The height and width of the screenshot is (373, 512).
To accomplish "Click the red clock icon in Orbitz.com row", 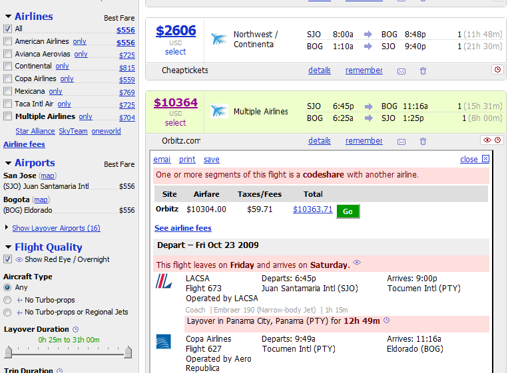I will [x=497, y=140].
